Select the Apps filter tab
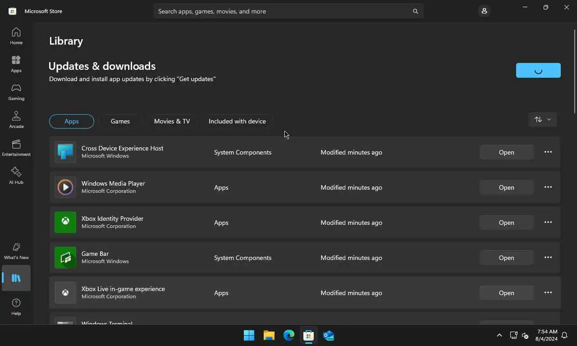This screenshot has width=577, height=346. pos(72,121)
